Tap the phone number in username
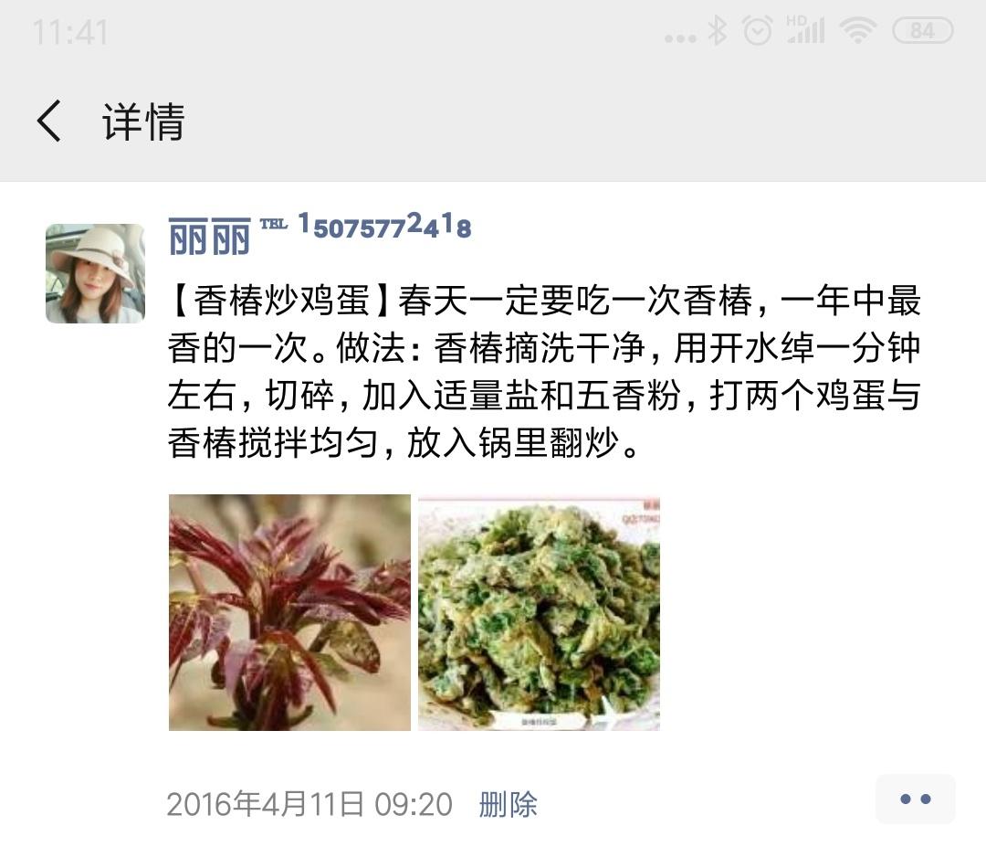The height and width of the screenshot is (847, 986). point(384,226)
